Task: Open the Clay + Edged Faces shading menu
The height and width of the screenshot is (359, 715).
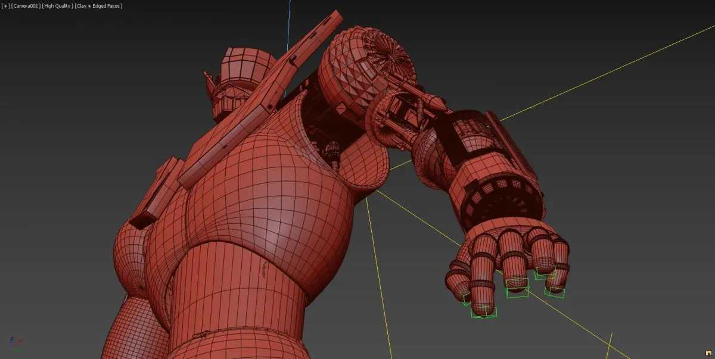Action: (99, 5)
